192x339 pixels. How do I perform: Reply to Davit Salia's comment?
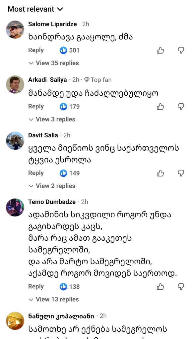36,173
